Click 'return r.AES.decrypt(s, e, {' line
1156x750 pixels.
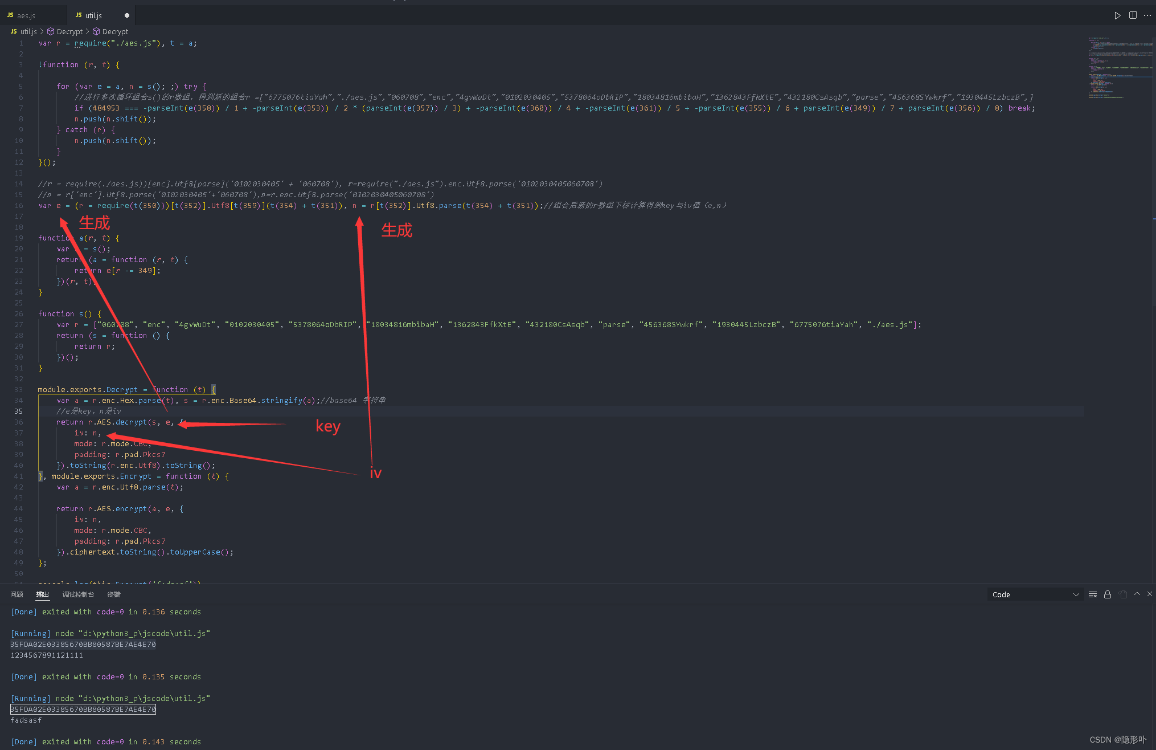tap(120, 422)
